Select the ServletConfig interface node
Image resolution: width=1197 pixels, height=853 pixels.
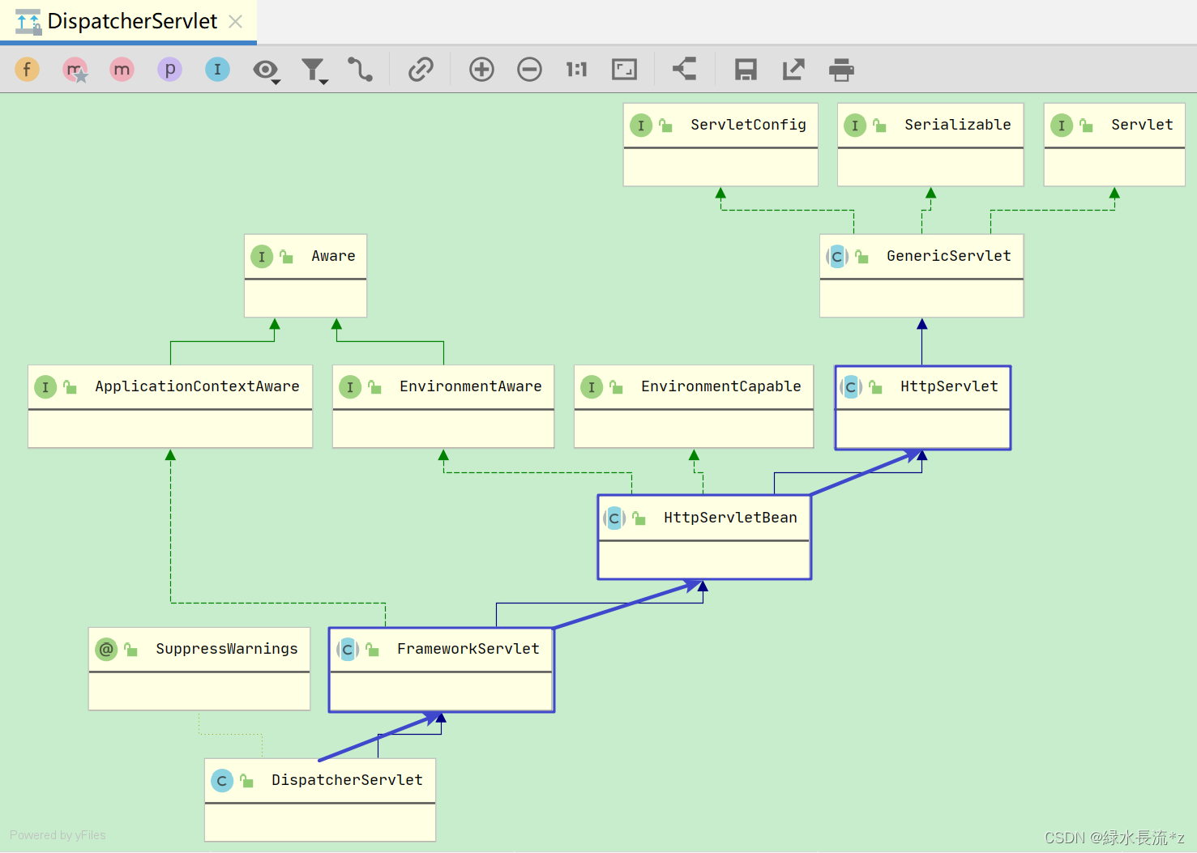point(720,144)
